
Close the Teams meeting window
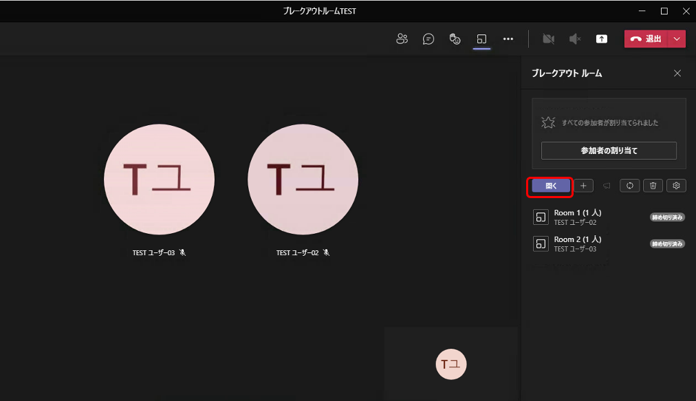[686, 11]
